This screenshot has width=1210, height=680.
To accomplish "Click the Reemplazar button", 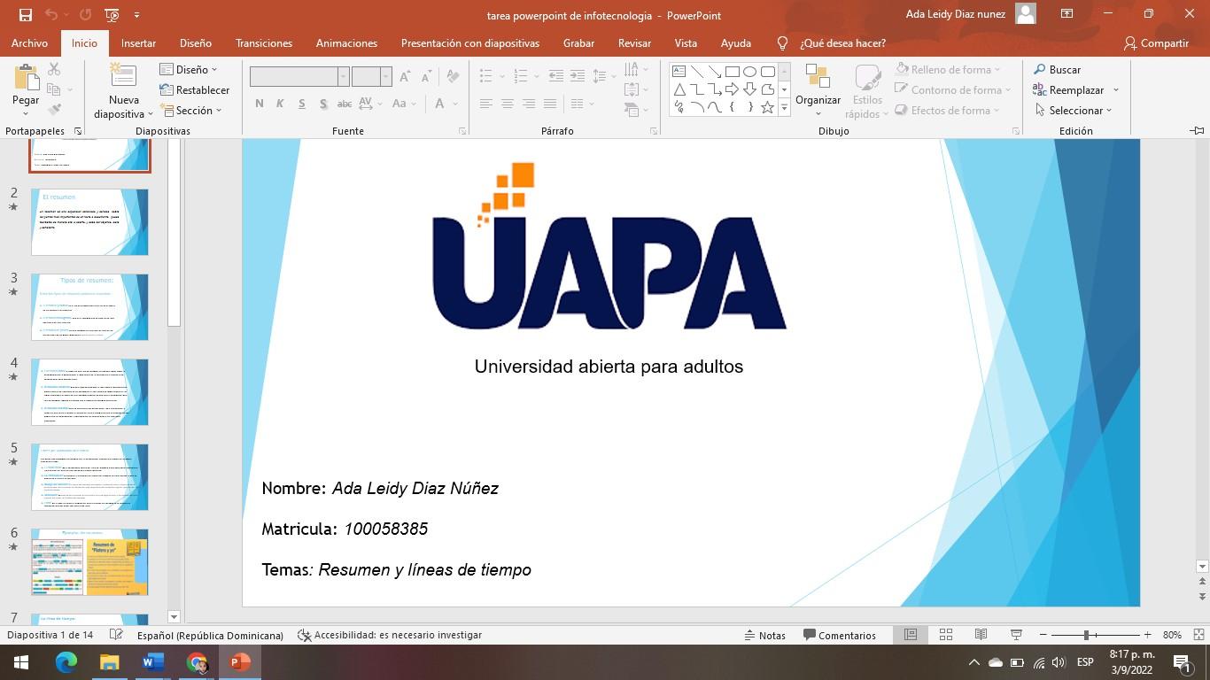I will click(1069, 89).
